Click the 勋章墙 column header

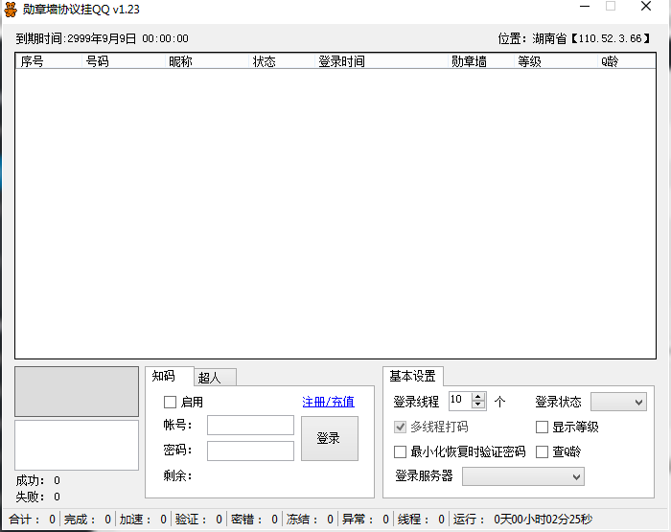469,61
